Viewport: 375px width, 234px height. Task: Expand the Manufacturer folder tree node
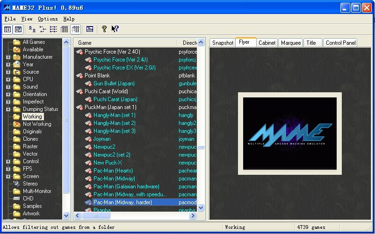point(8,57)
